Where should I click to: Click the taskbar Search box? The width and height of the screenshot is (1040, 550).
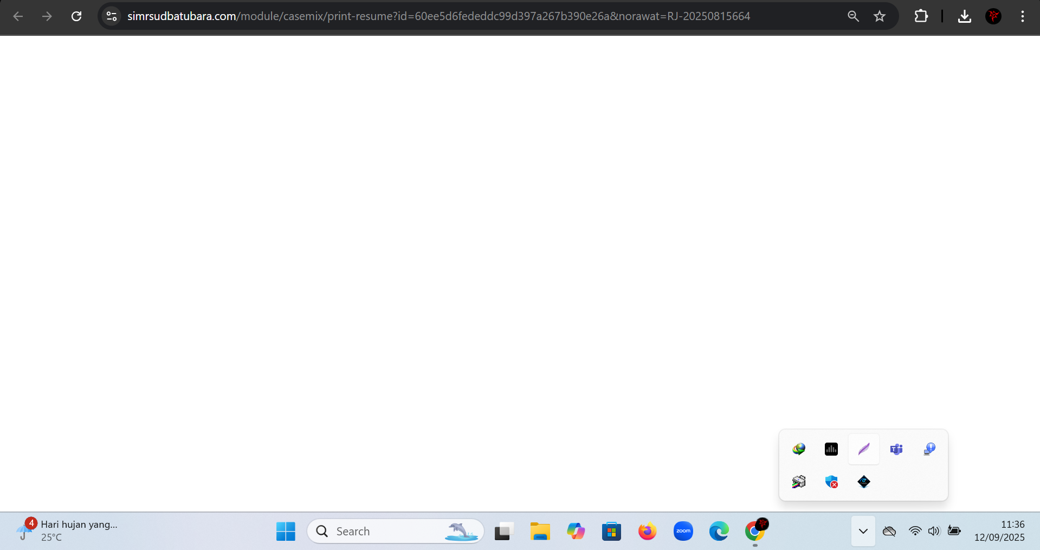click(395, 531)
